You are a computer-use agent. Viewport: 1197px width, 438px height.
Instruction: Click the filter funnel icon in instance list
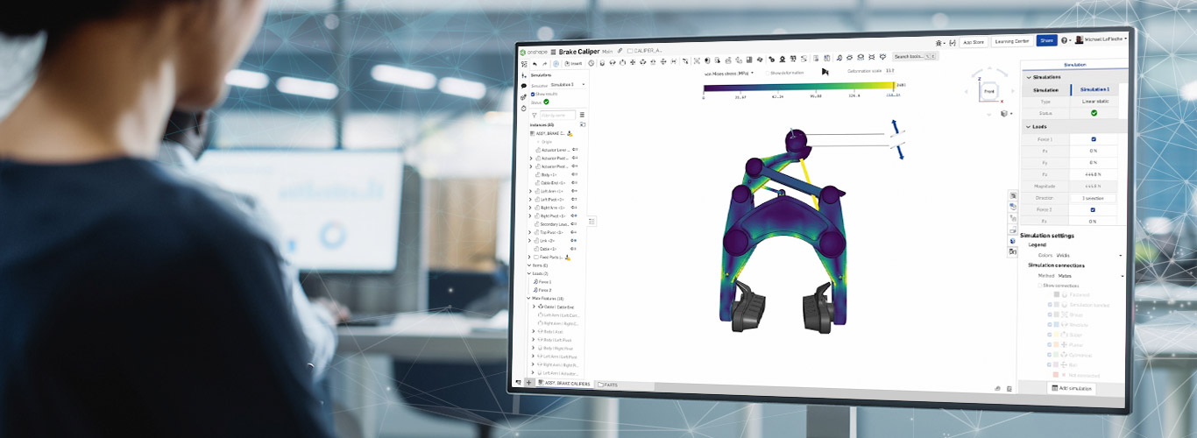(x=535, y=115)
